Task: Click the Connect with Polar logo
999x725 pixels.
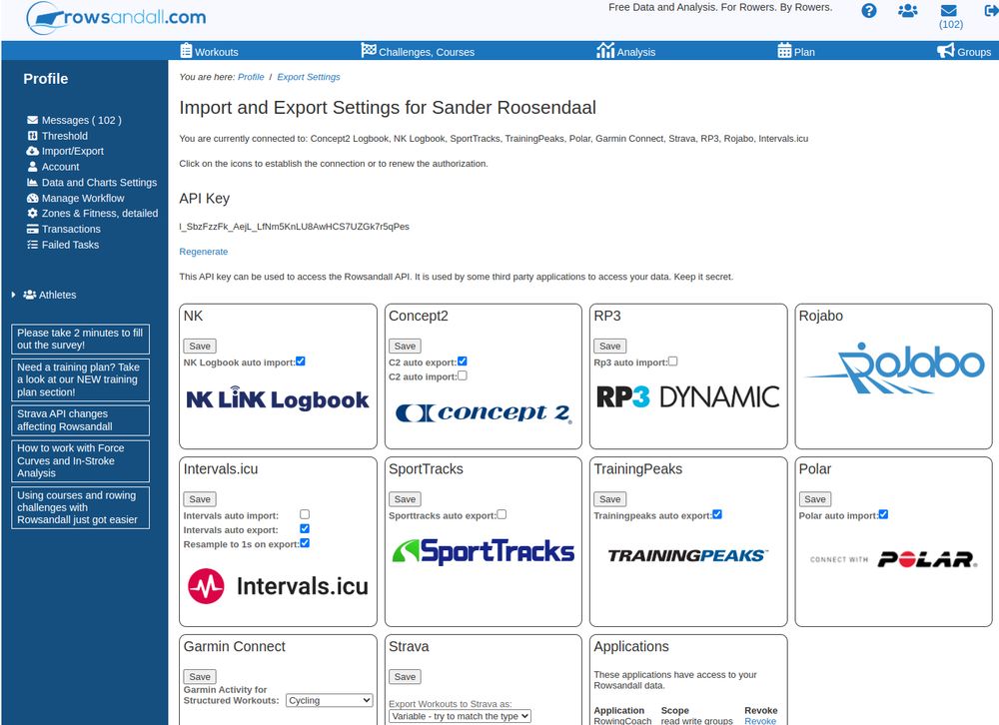Action: [893, 559]
